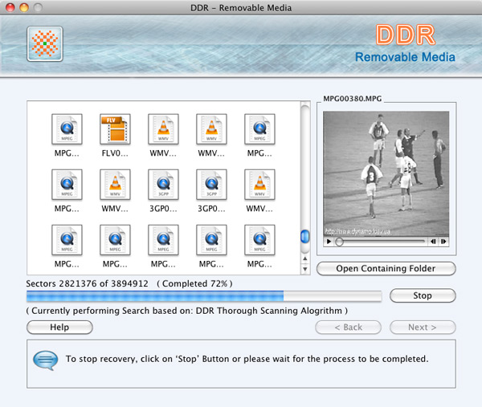The image size is (482, 407).
Task: Step the preview video backward one frame
Action: [x=433, y=242]
